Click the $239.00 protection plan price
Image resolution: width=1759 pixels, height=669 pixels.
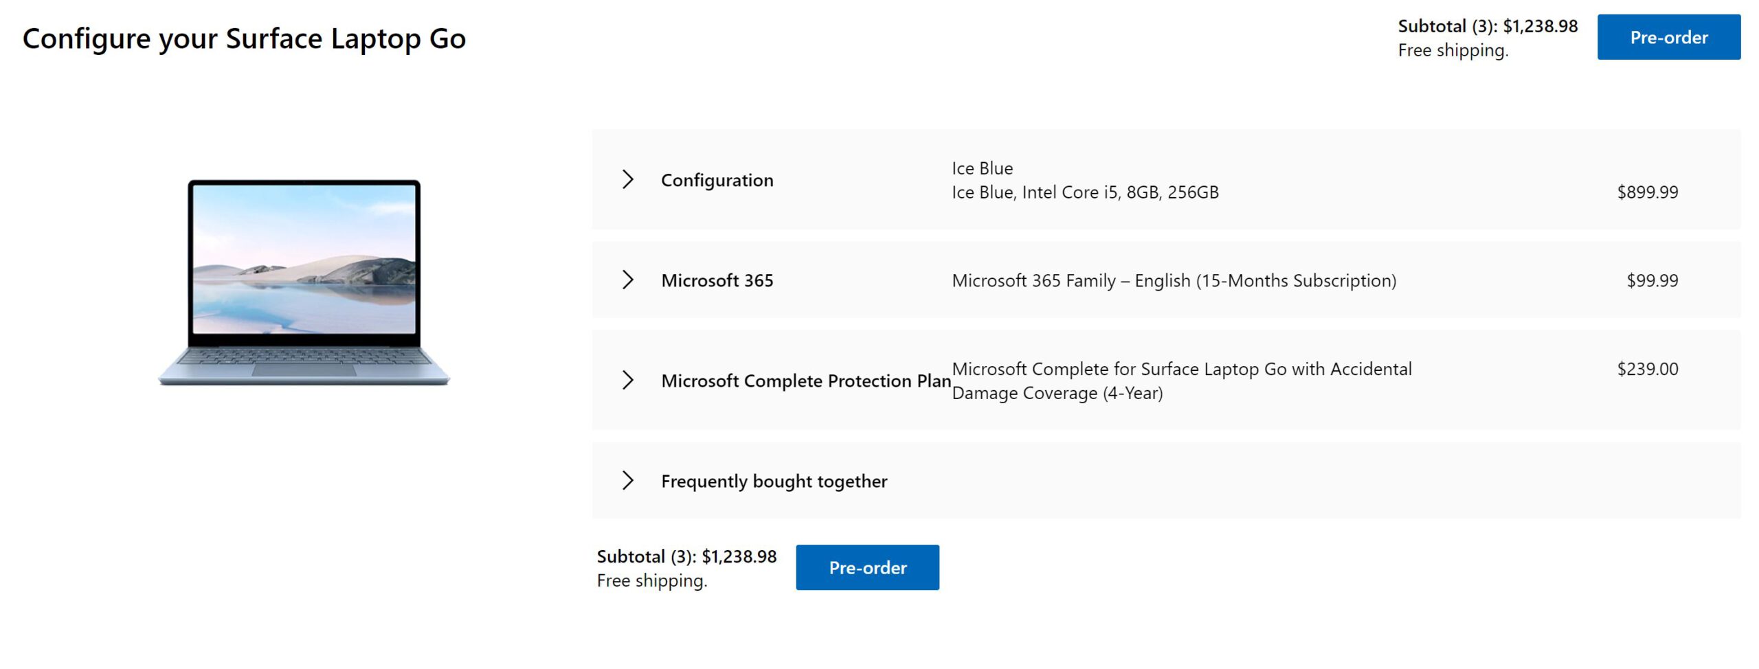coord(1647,369)
